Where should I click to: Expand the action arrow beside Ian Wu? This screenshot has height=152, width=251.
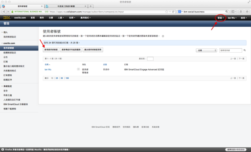click(x=78, y=69)
